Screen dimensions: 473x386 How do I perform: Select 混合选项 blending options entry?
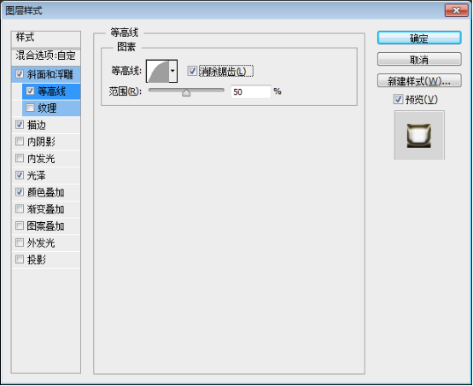(46, 56)
